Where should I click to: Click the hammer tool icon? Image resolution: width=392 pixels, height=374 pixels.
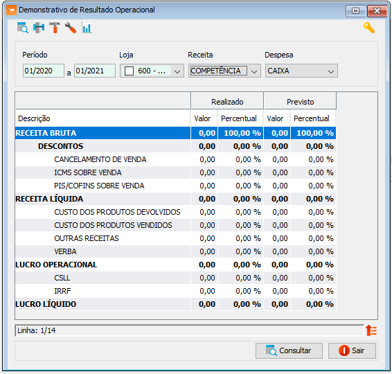(x=55, y=28)
